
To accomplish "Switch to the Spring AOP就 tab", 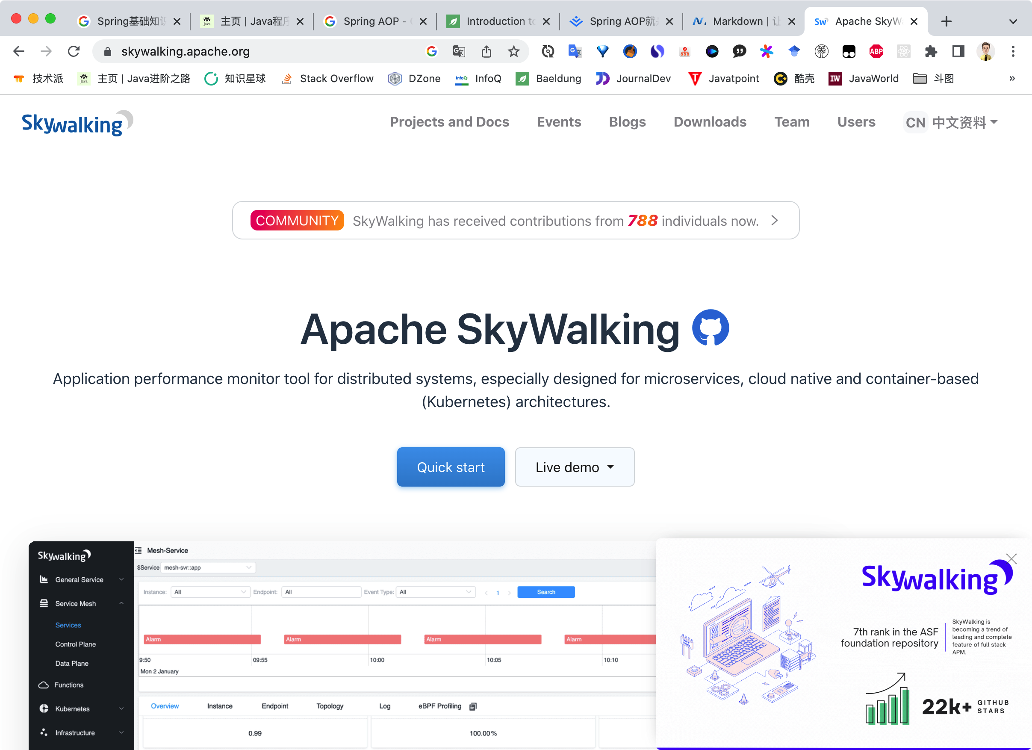I will (x=621, y=21).
